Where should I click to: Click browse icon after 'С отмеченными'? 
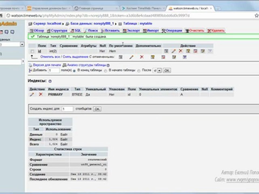tap(121, 57)
